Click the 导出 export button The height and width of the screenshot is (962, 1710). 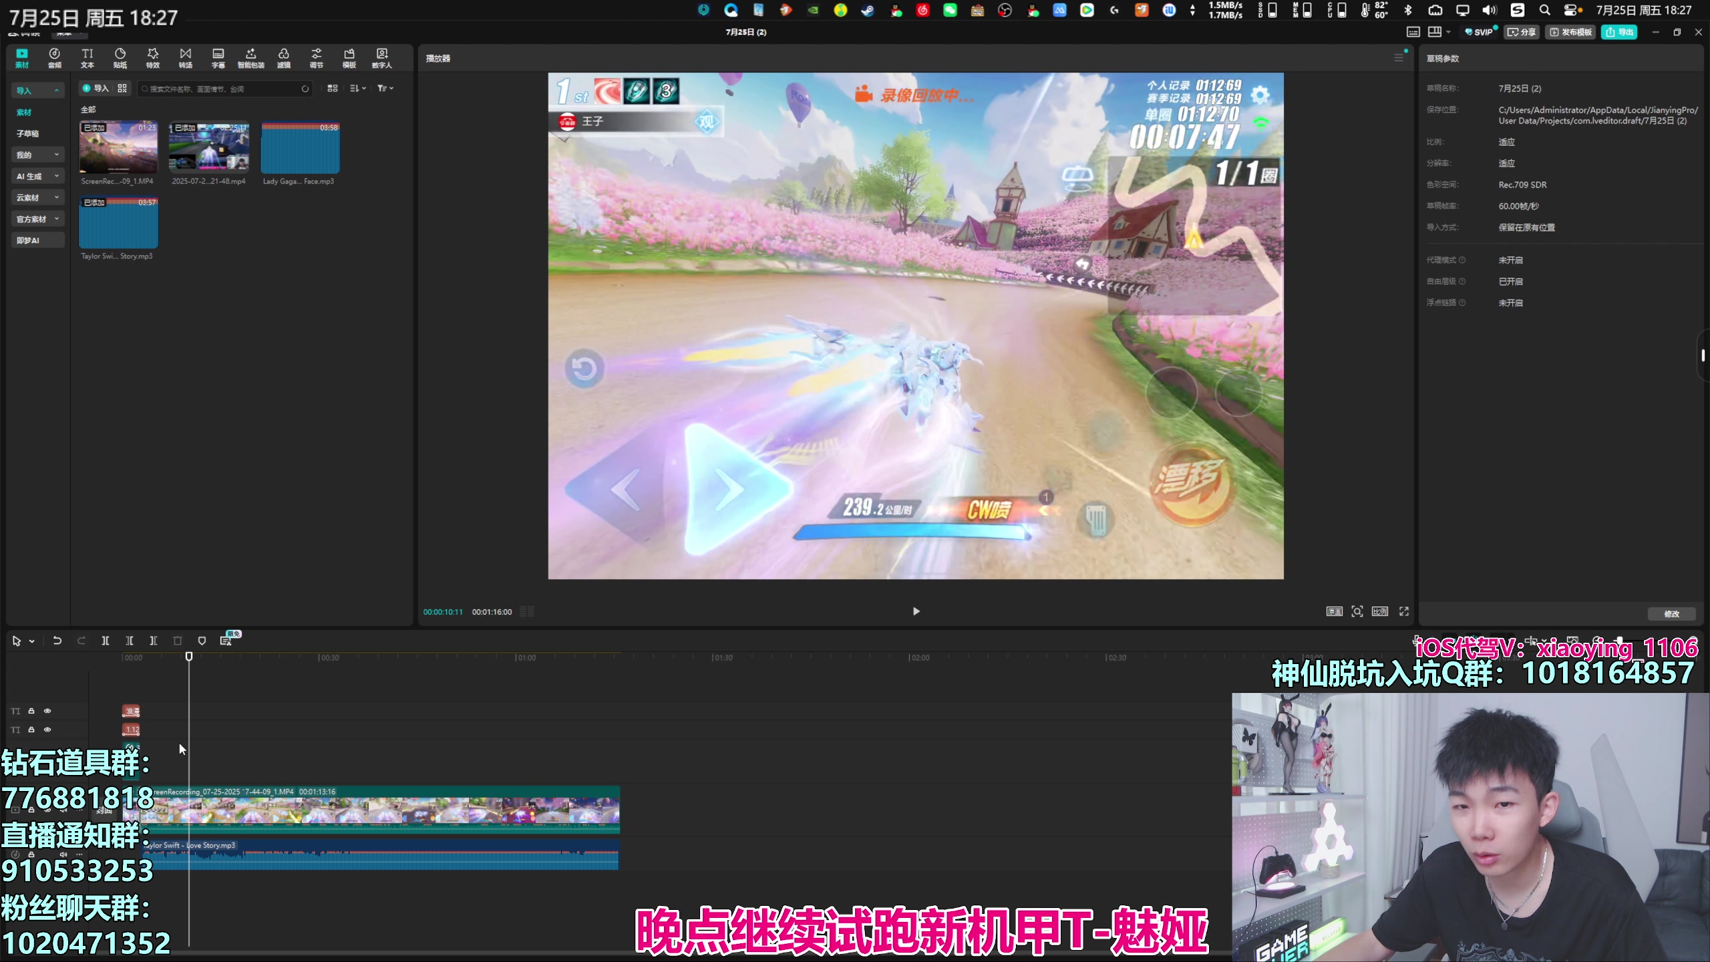coord(1619,32)
